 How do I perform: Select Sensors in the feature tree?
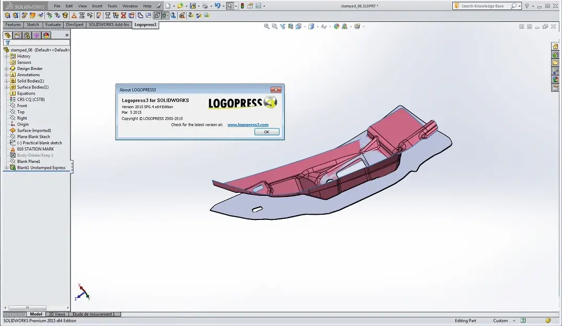pos(24,62)
